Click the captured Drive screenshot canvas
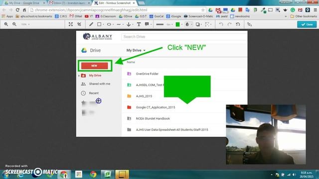 [x=161, y=84]
